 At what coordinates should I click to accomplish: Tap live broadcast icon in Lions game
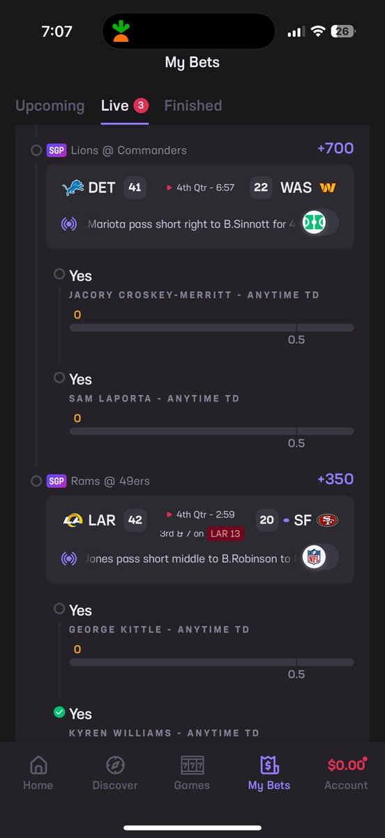click(x=69, y=224)
